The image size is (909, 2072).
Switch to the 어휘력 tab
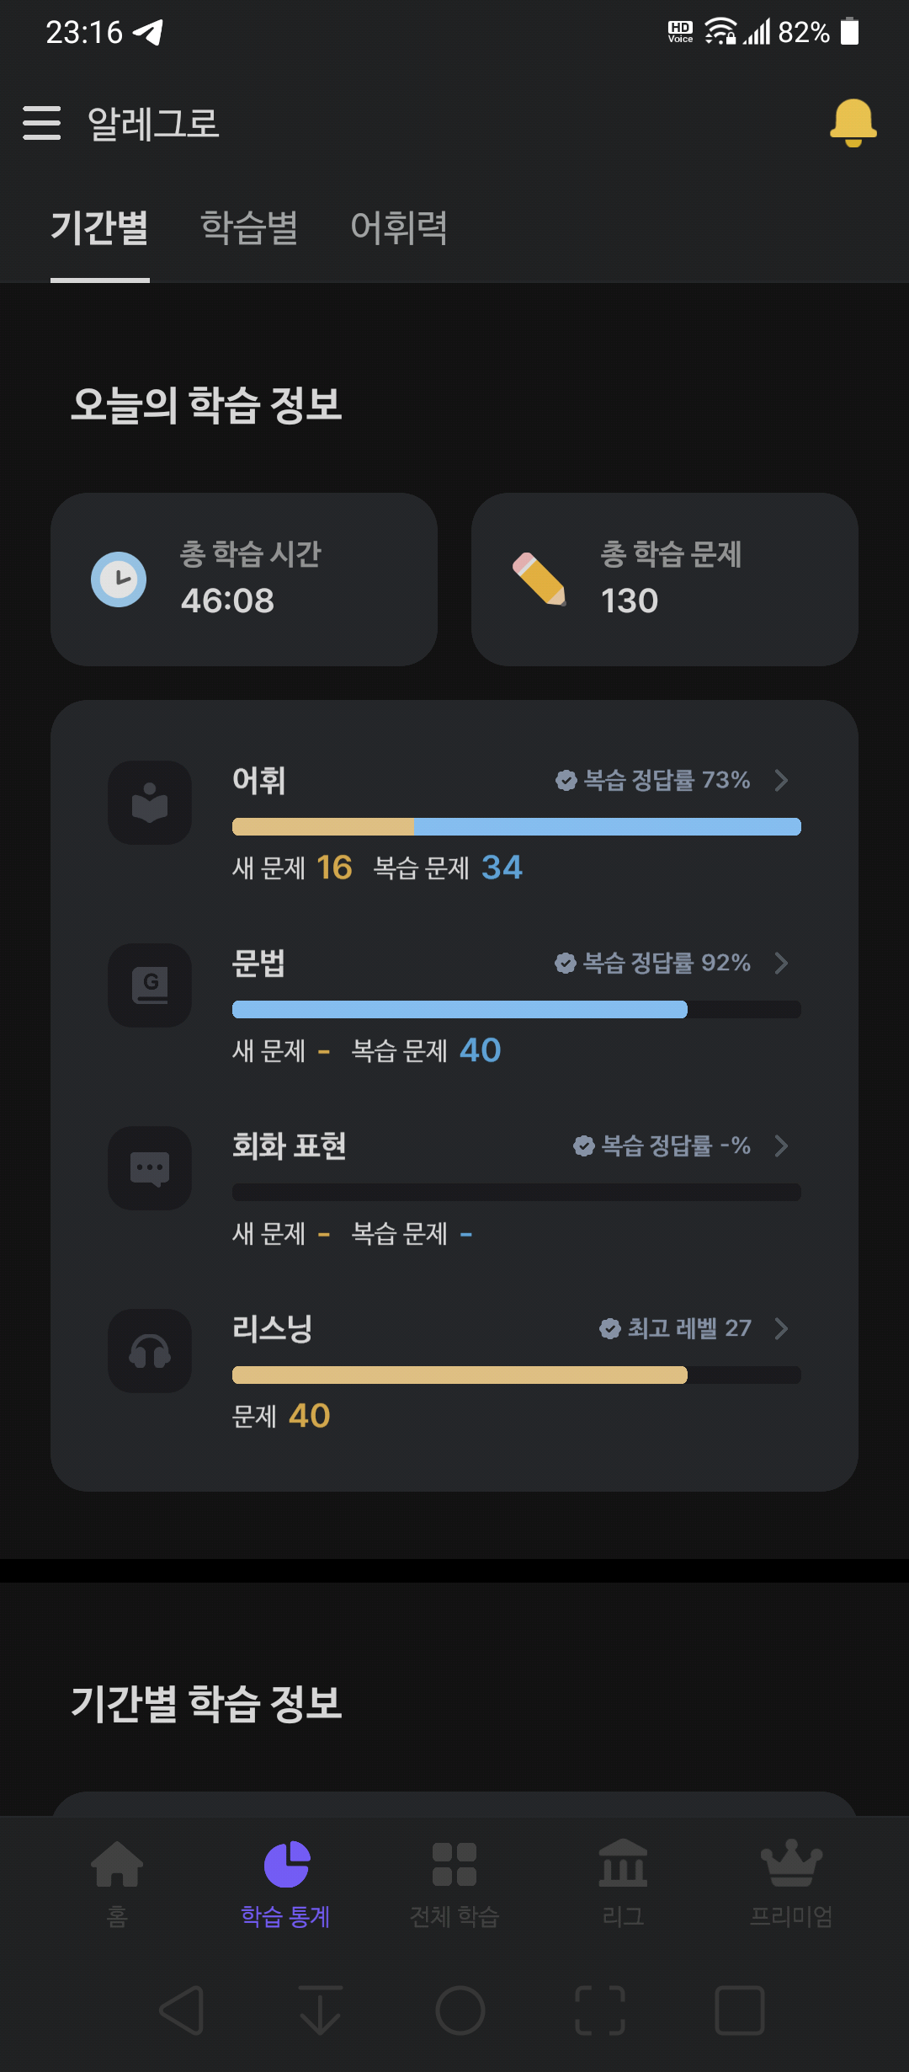pyautogui.click(x=399, y=227)
